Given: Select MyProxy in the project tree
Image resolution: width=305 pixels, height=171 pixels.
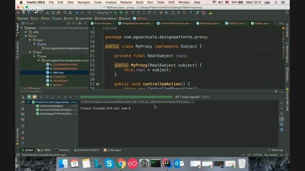Looking at the screenshot, I should (x=58, y=73).
